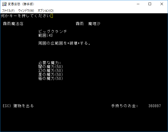Minimize the game window

138,4
